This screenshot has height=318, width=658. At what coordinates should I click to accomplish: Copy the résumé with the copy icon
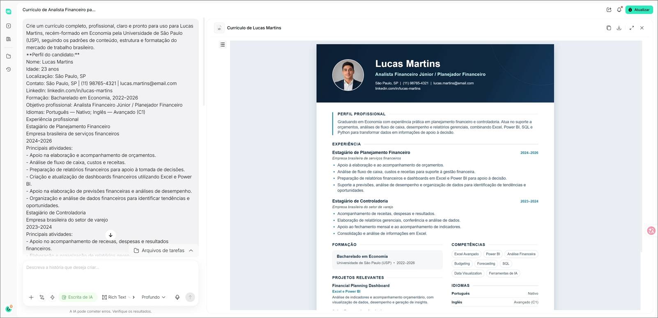tap(609, 28)
